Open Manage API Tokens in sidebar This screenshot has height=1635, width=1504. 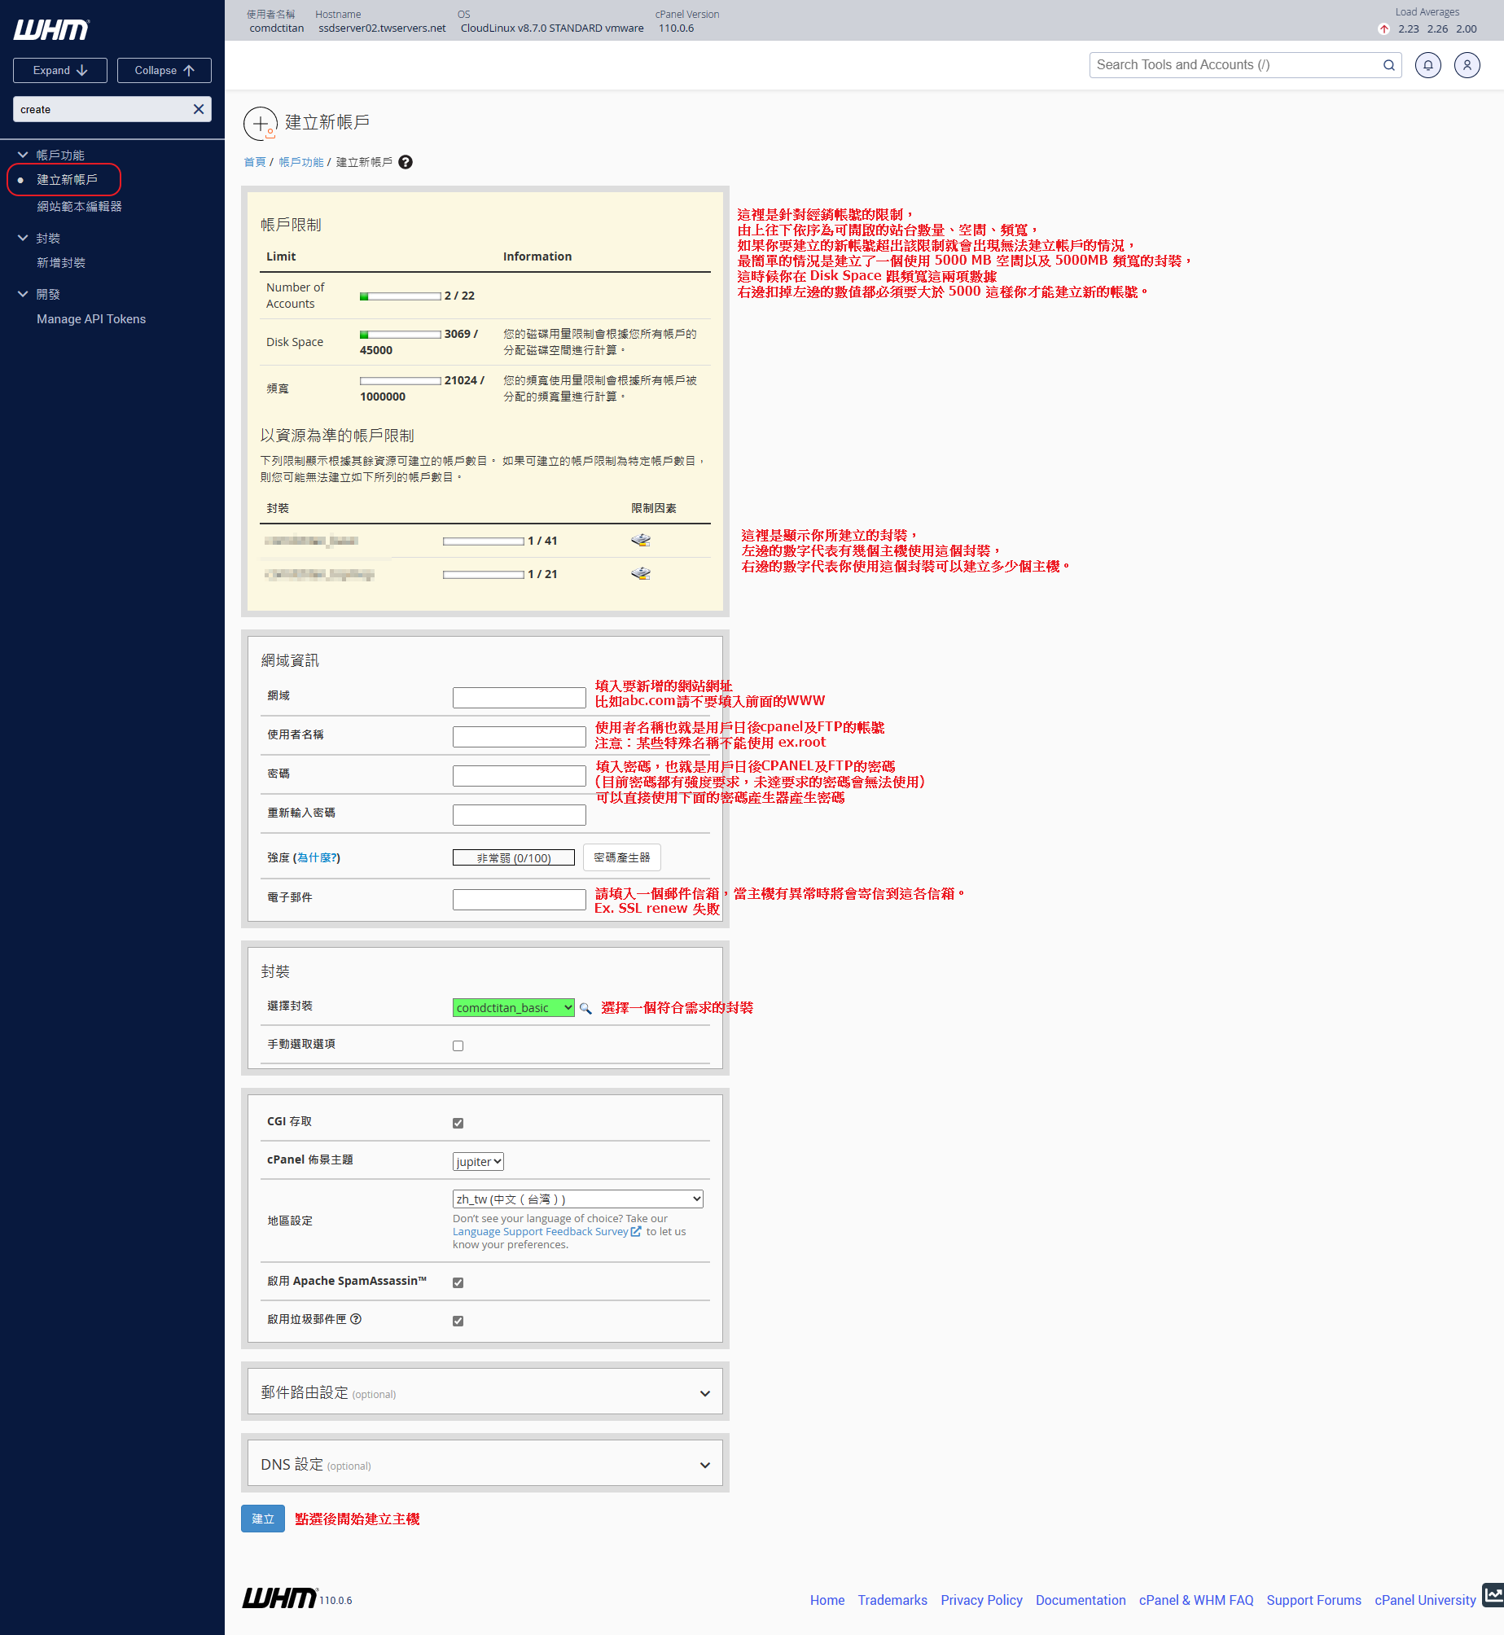coord(91,319)
